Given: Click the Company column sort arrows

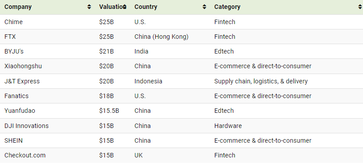Looking at the screenshot, I should pyautogui.click(x=89, y=7).
